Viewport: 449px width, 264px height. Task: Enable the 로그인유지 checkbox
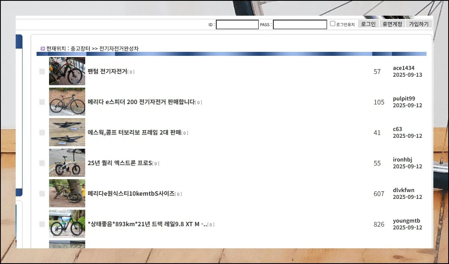332,24
